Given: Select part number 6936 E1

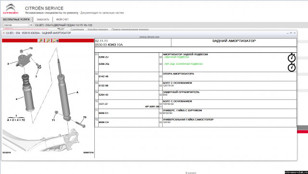Looking at the screenshot, I should click(x=103, y=113).
